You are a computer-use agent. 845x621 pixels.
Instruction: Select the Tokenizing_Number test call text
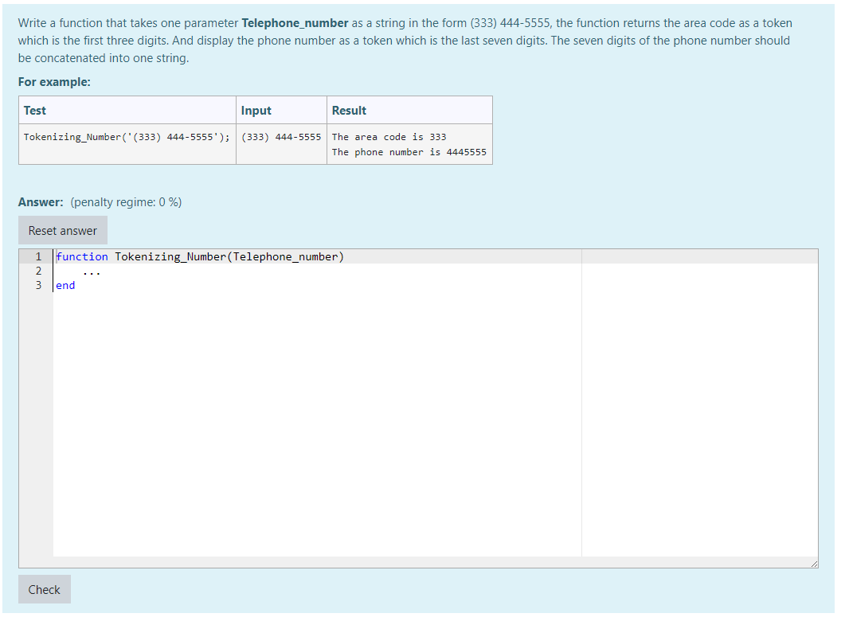127,137
